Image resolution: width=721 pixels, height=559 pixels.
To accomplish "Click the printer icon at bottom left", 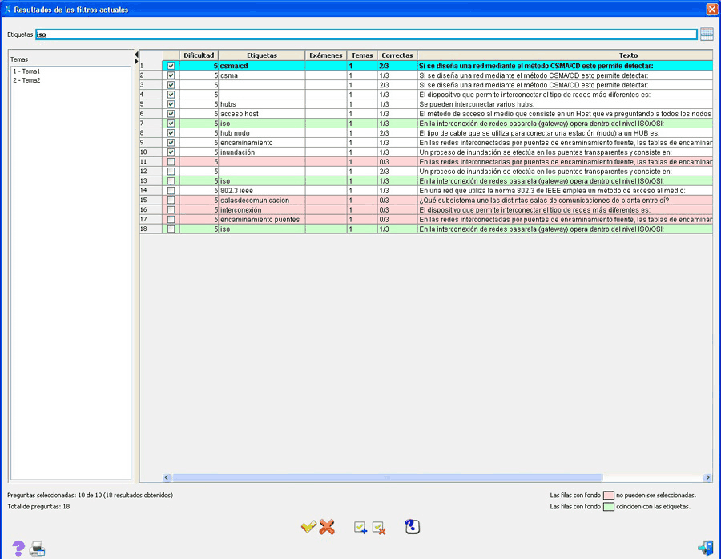I will click(38, 549).
